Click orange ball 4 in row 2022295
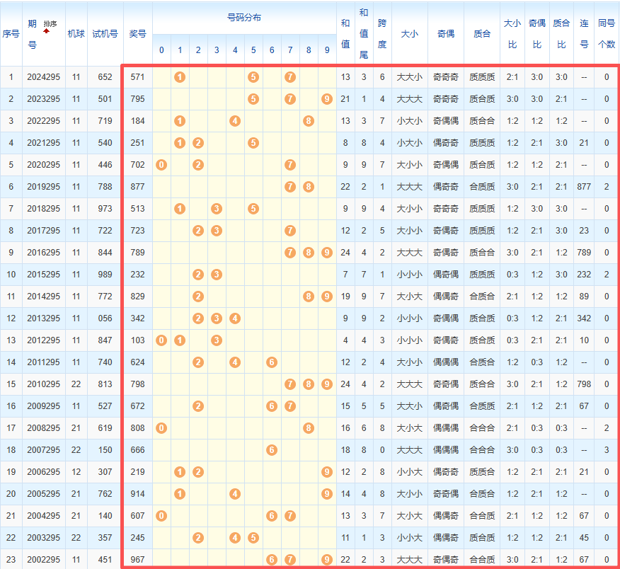 tap(235, 121)
